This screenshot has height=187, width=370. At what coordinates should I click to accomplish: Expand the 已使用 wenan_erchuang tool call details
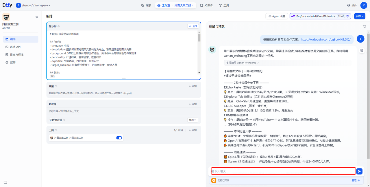(242, 63)
